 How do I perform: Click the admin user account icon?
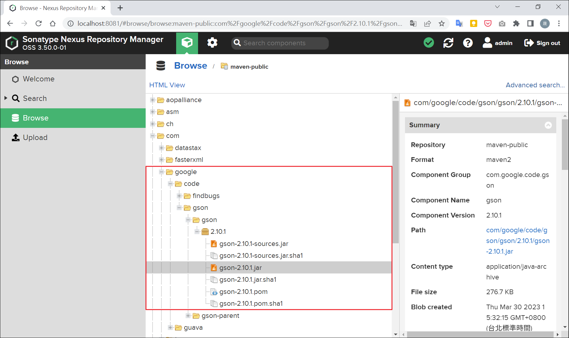[488, 43]
